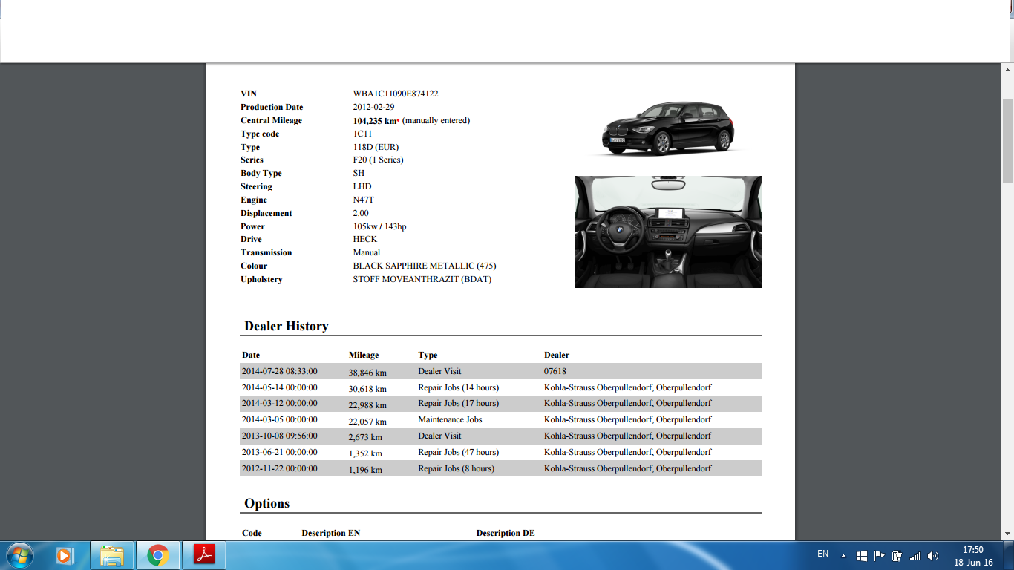Click engine value N47T
The width and height of the screenshot is (1014, 570).
364,200
